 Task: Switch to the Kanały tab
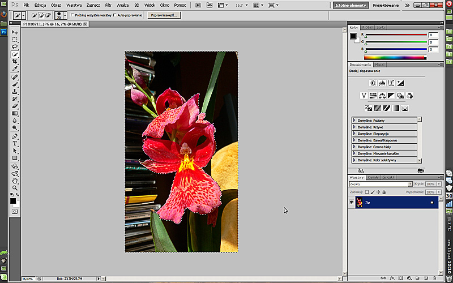coord(373,178)
